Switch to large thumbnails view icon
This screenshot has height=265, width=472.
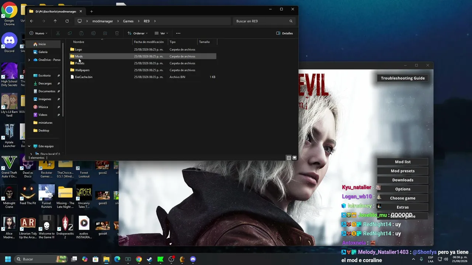pos(294,158)
